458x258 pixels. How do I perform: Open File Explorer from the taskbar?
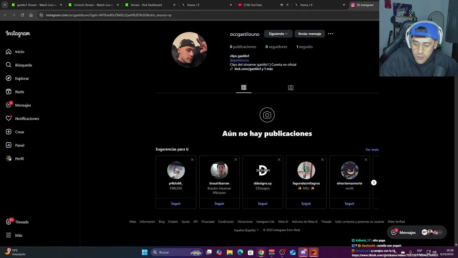(x=230, y=252)
